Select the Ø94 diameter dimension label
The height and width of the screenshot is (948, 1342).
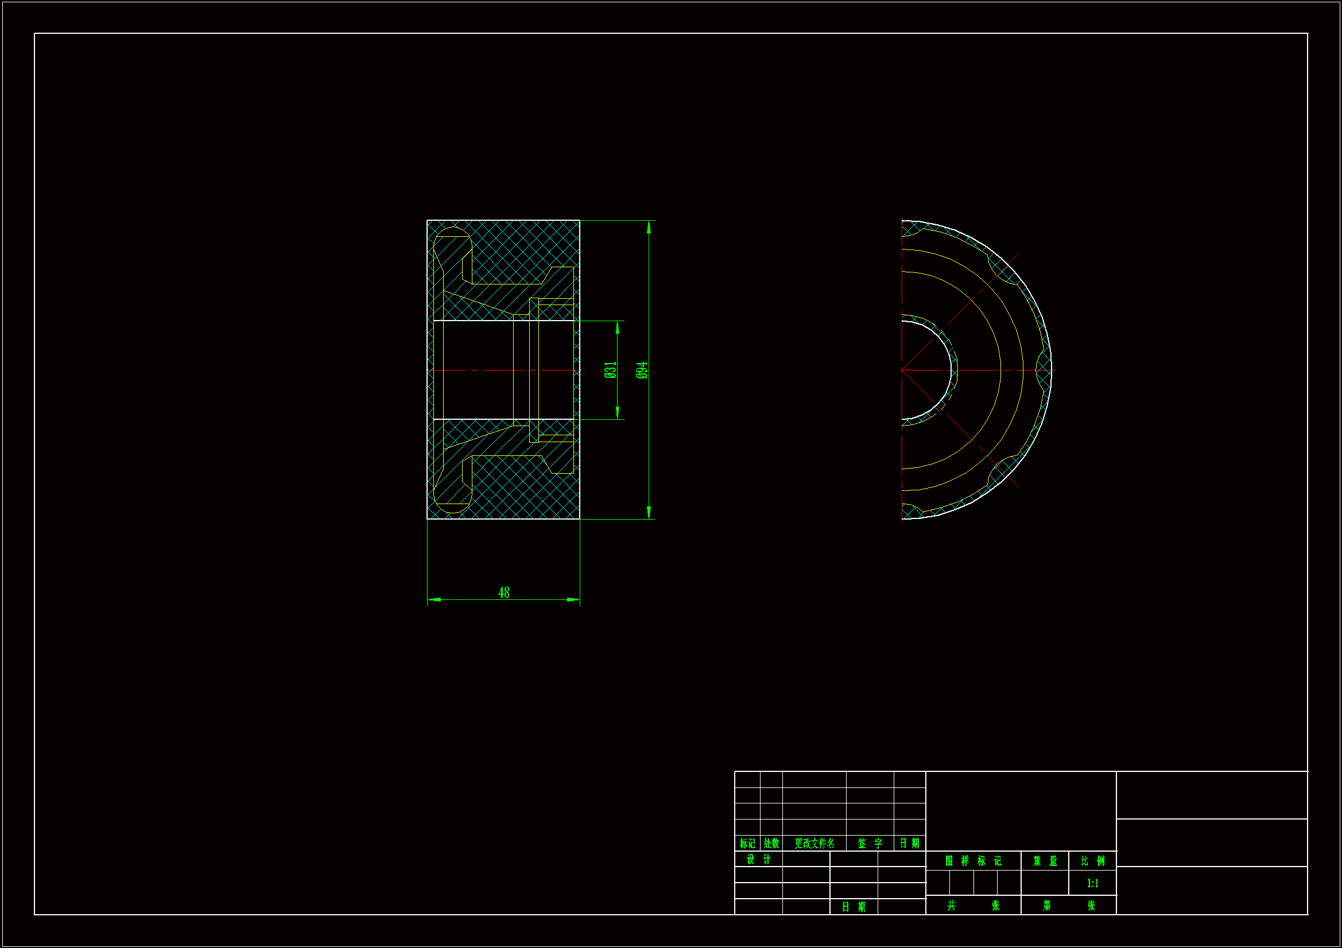pos(642,370)
